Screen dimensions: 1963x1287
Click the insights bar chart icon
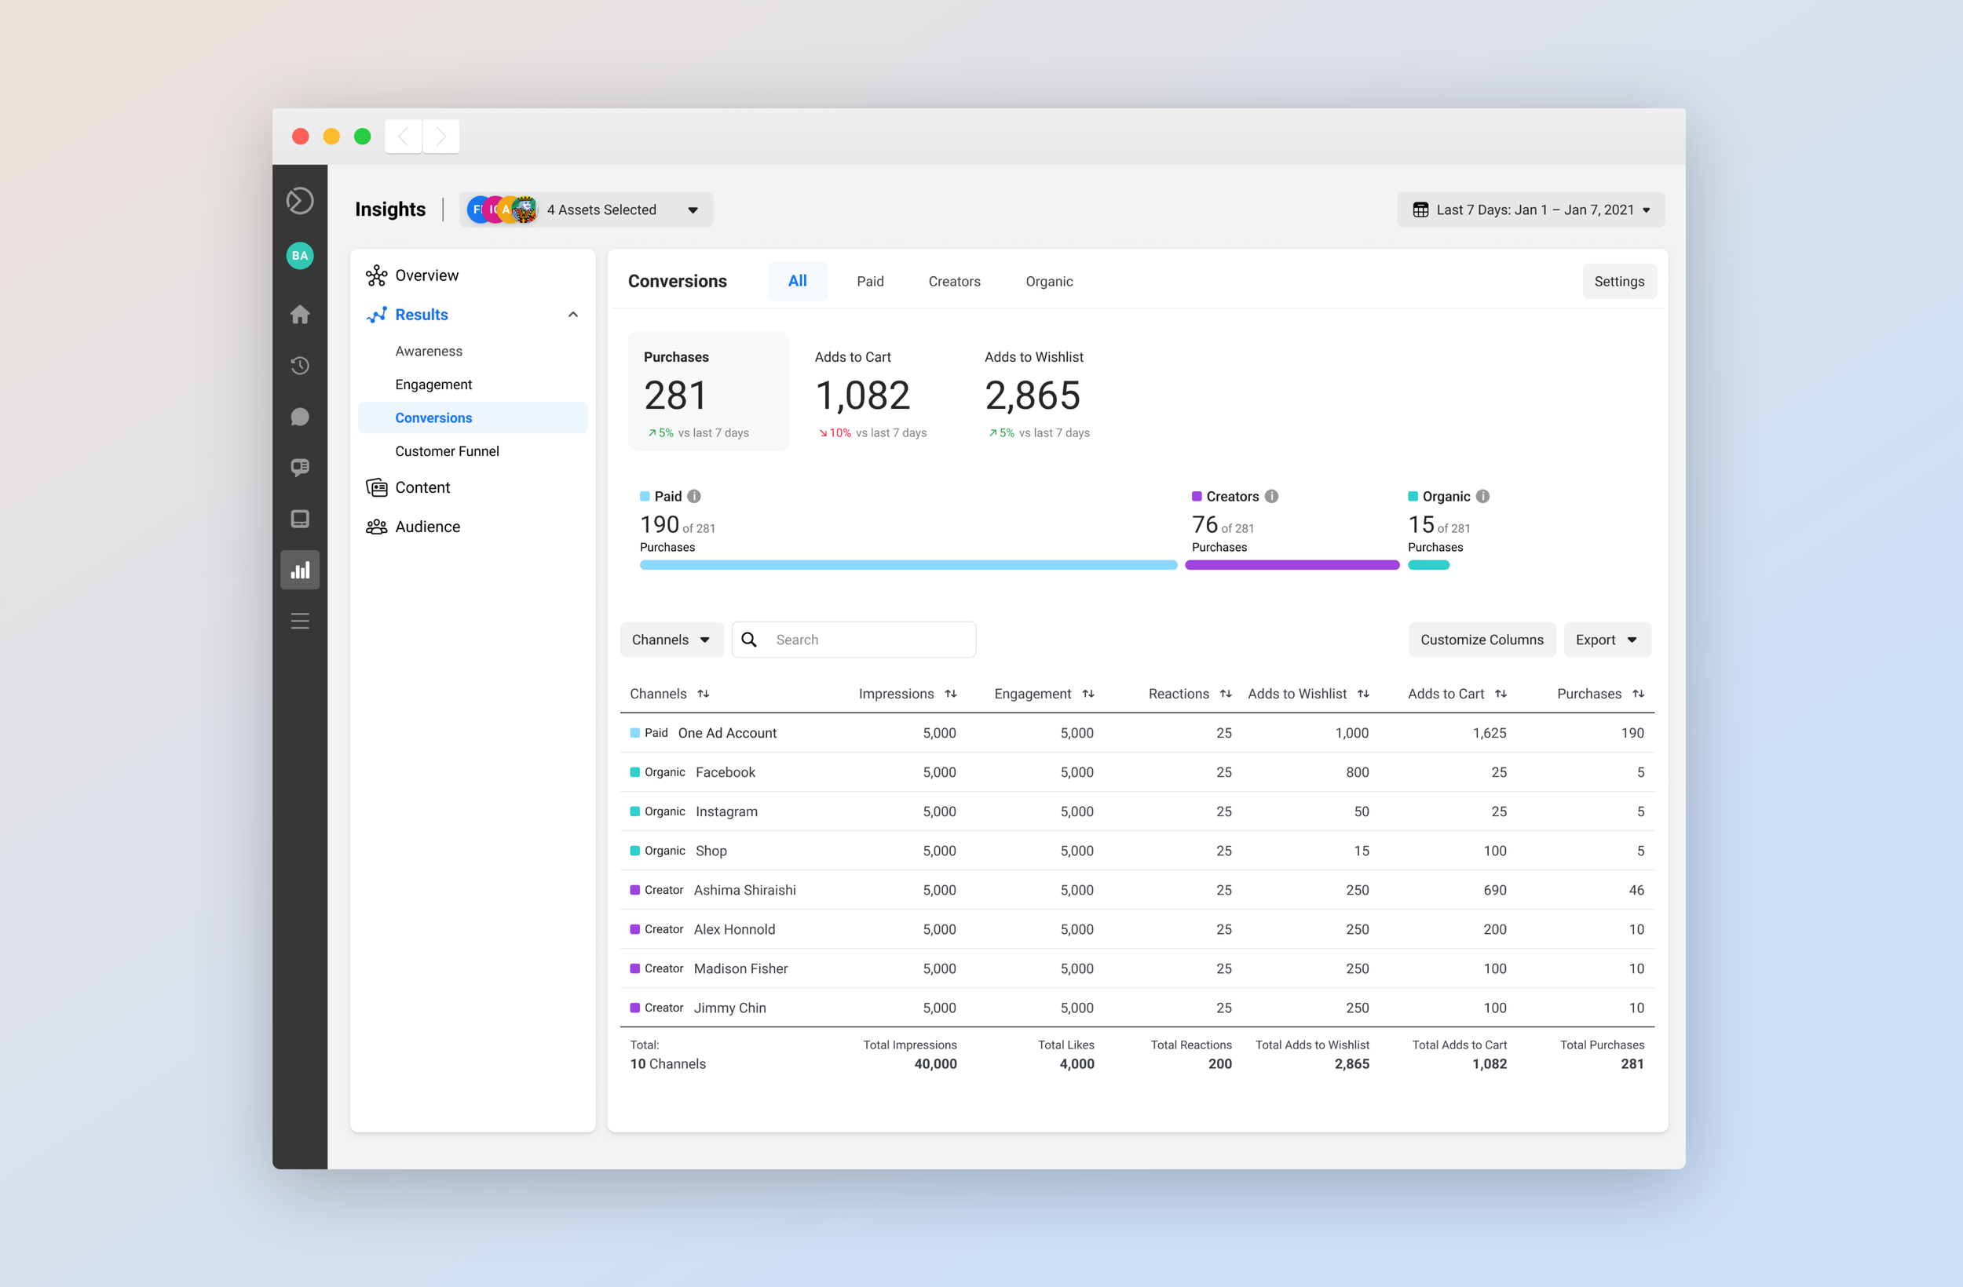[299, 570]
